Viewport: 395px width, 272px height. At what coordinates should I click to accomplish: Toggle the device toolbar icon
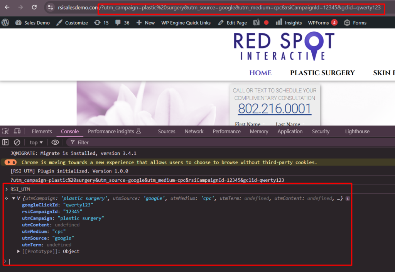point(17,131)
